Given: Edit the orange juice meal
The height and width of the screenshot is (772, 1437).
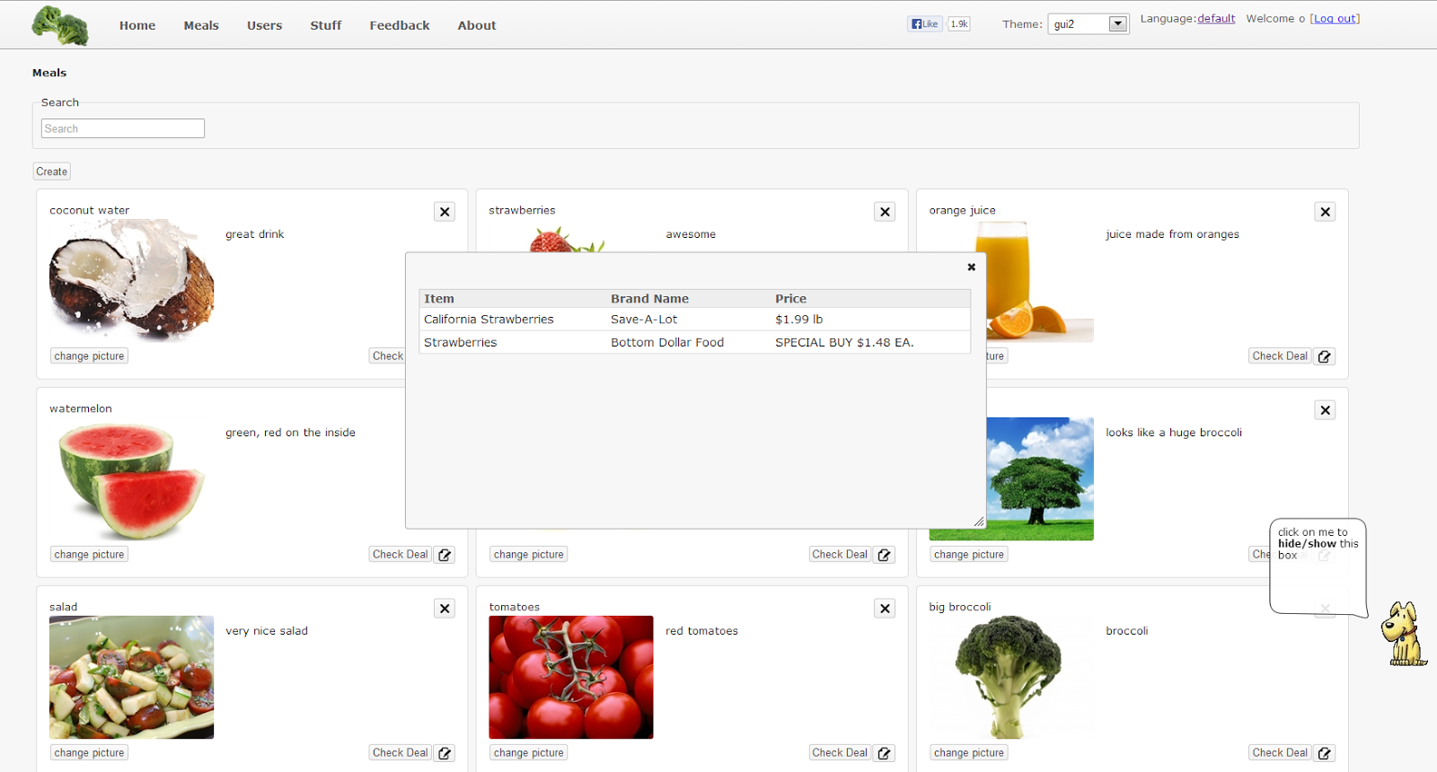Looking at the screenshot, I should (1325, 356).
